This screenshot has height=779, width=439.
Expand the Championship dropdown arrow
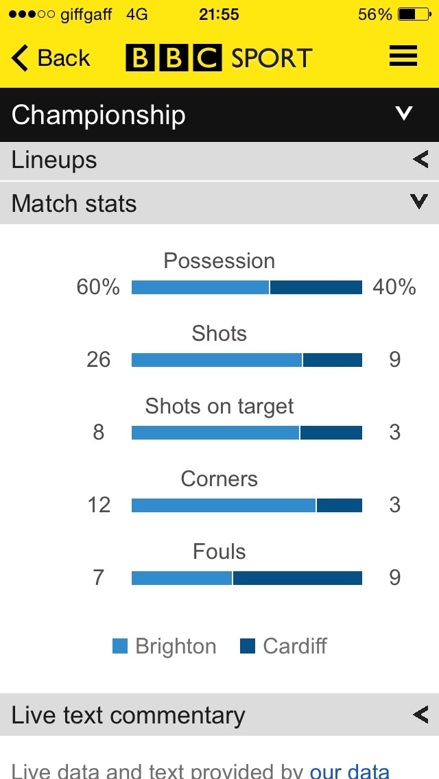point(404,113)
